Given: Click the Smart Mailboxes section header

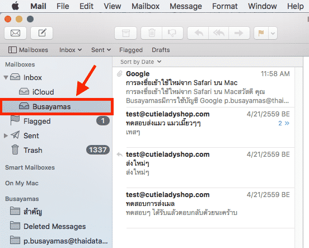Looking at the screenshot, I should [30, 167].
